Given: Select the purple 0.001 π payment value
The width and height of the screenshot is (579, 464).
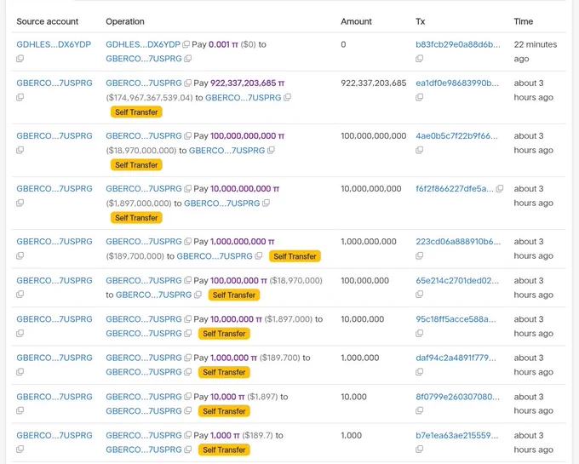Looking at the screenshot, I should [223, 44].
